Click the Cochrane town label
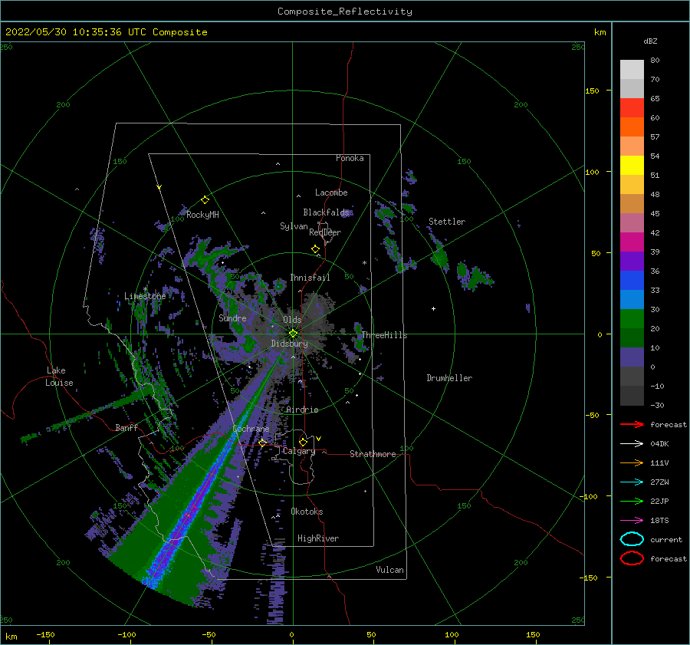Viewport: 690px width, 645px height. click(x=251, y=429)
